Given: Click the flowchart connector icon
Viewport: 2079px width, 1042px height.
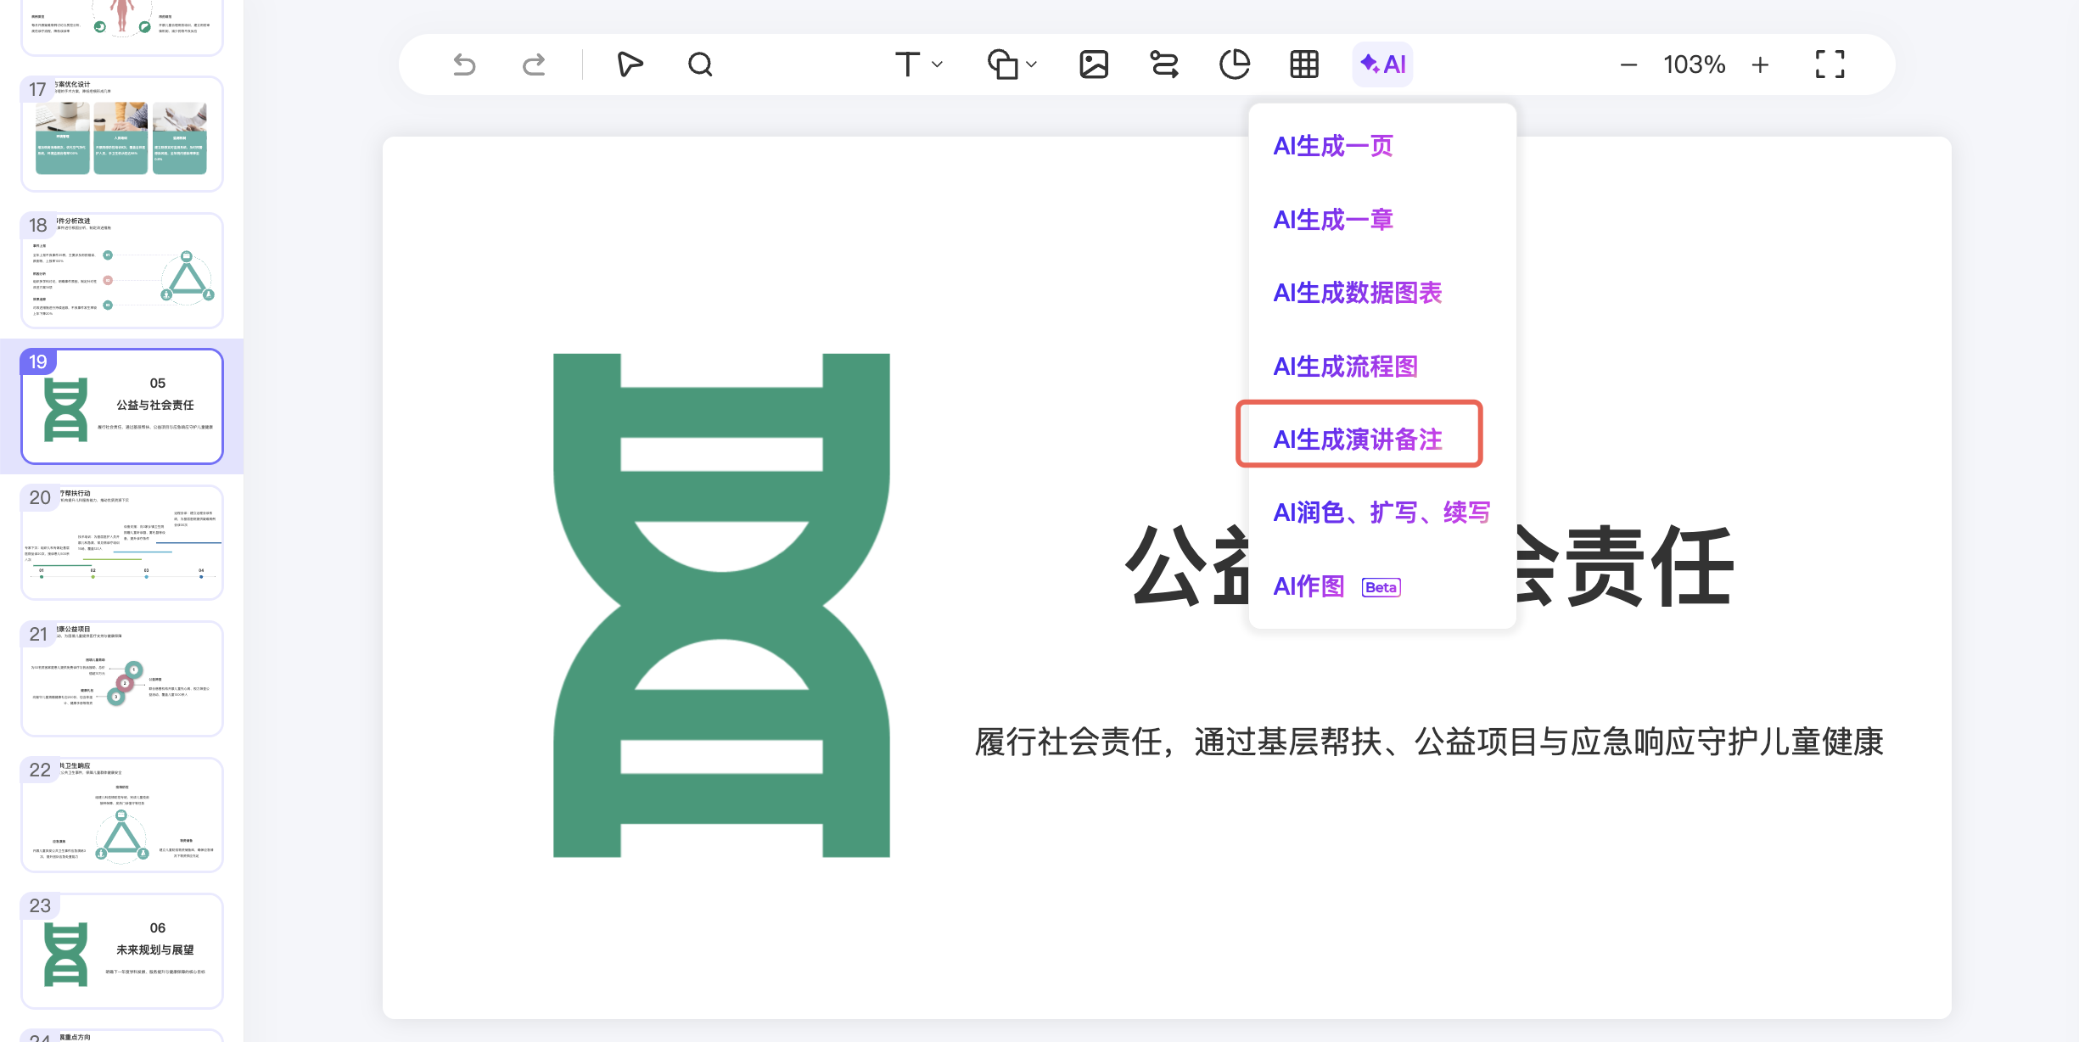Looking at the screenshot, I should tap(1164, 64).
